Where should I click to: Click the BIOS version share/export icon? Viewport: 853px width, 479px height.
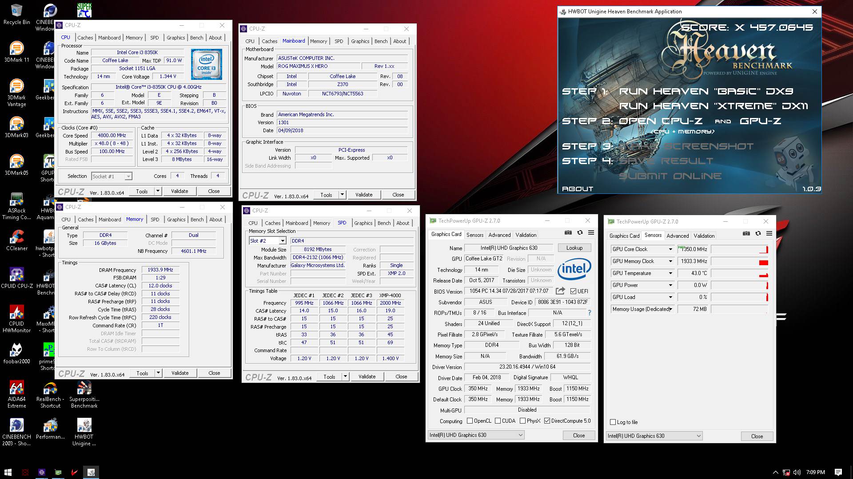[x=561, y=291]
